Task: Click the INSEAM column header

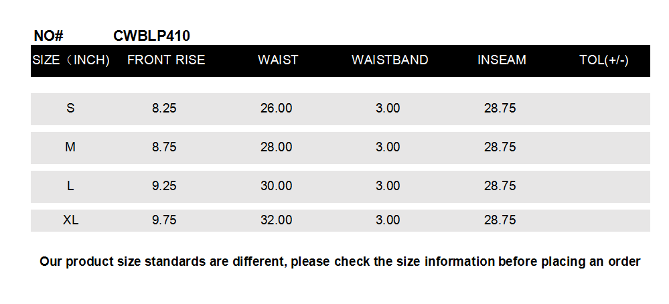Action: coord(502,60)
